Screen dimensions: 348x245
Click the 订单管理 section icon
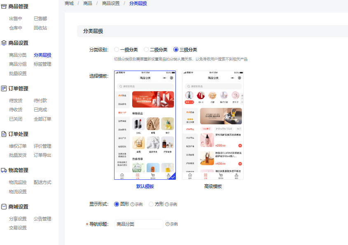pos(4,88)
